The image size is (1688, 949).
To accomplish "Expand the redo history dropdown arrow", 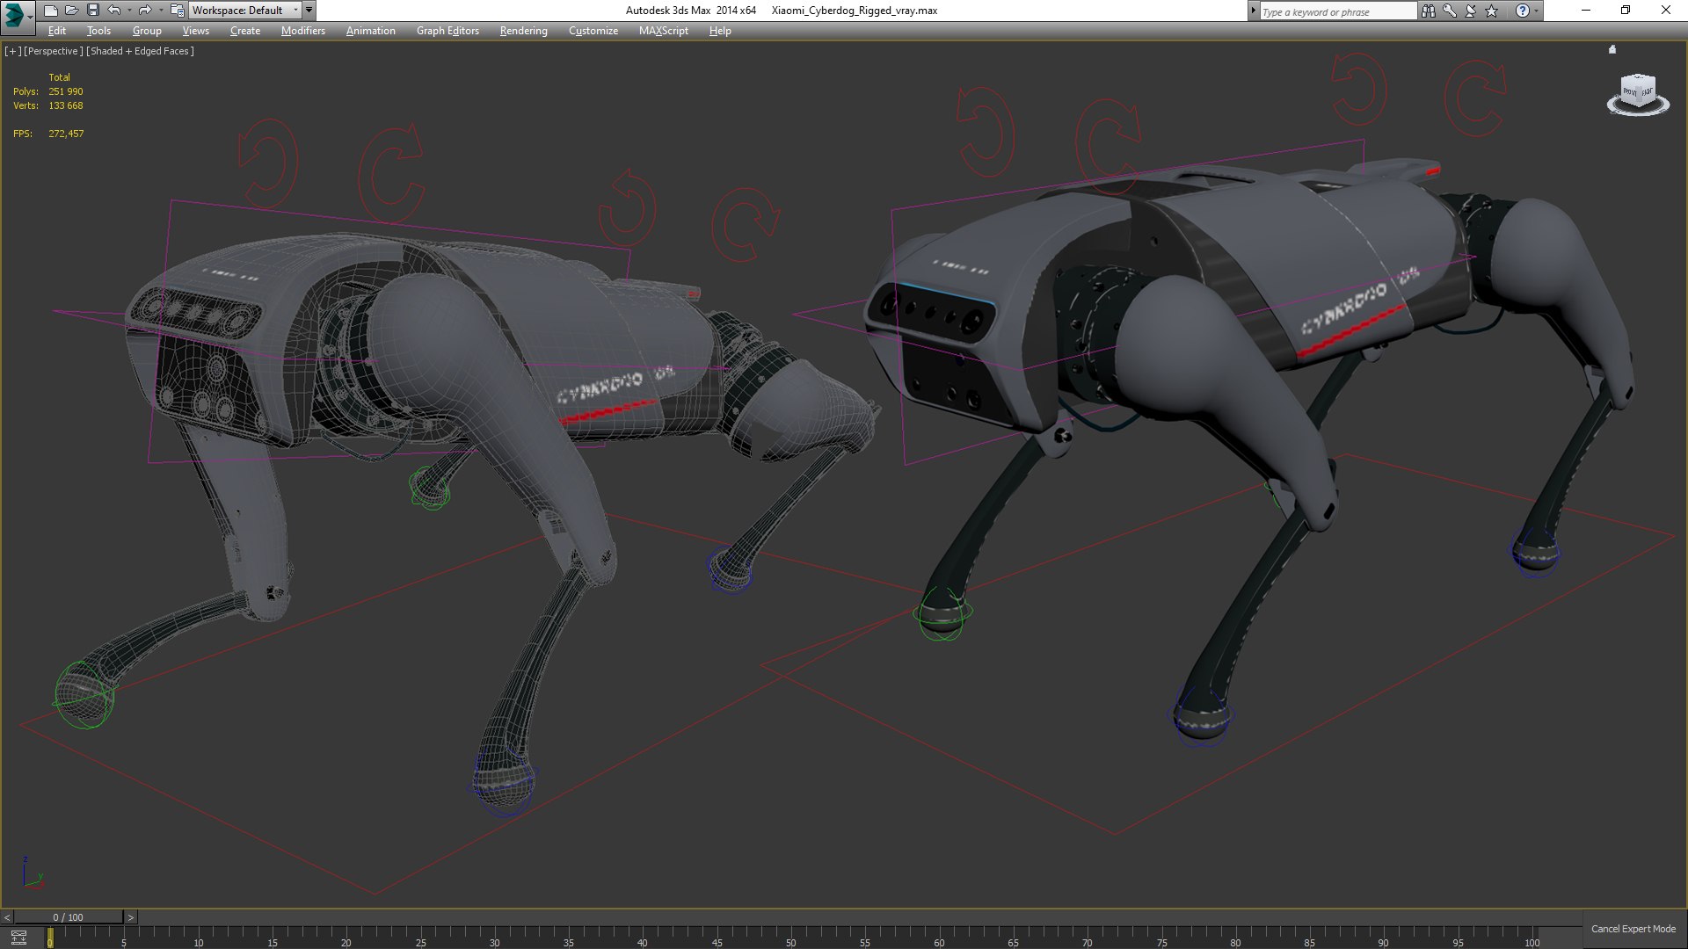I will click(161, 11).
